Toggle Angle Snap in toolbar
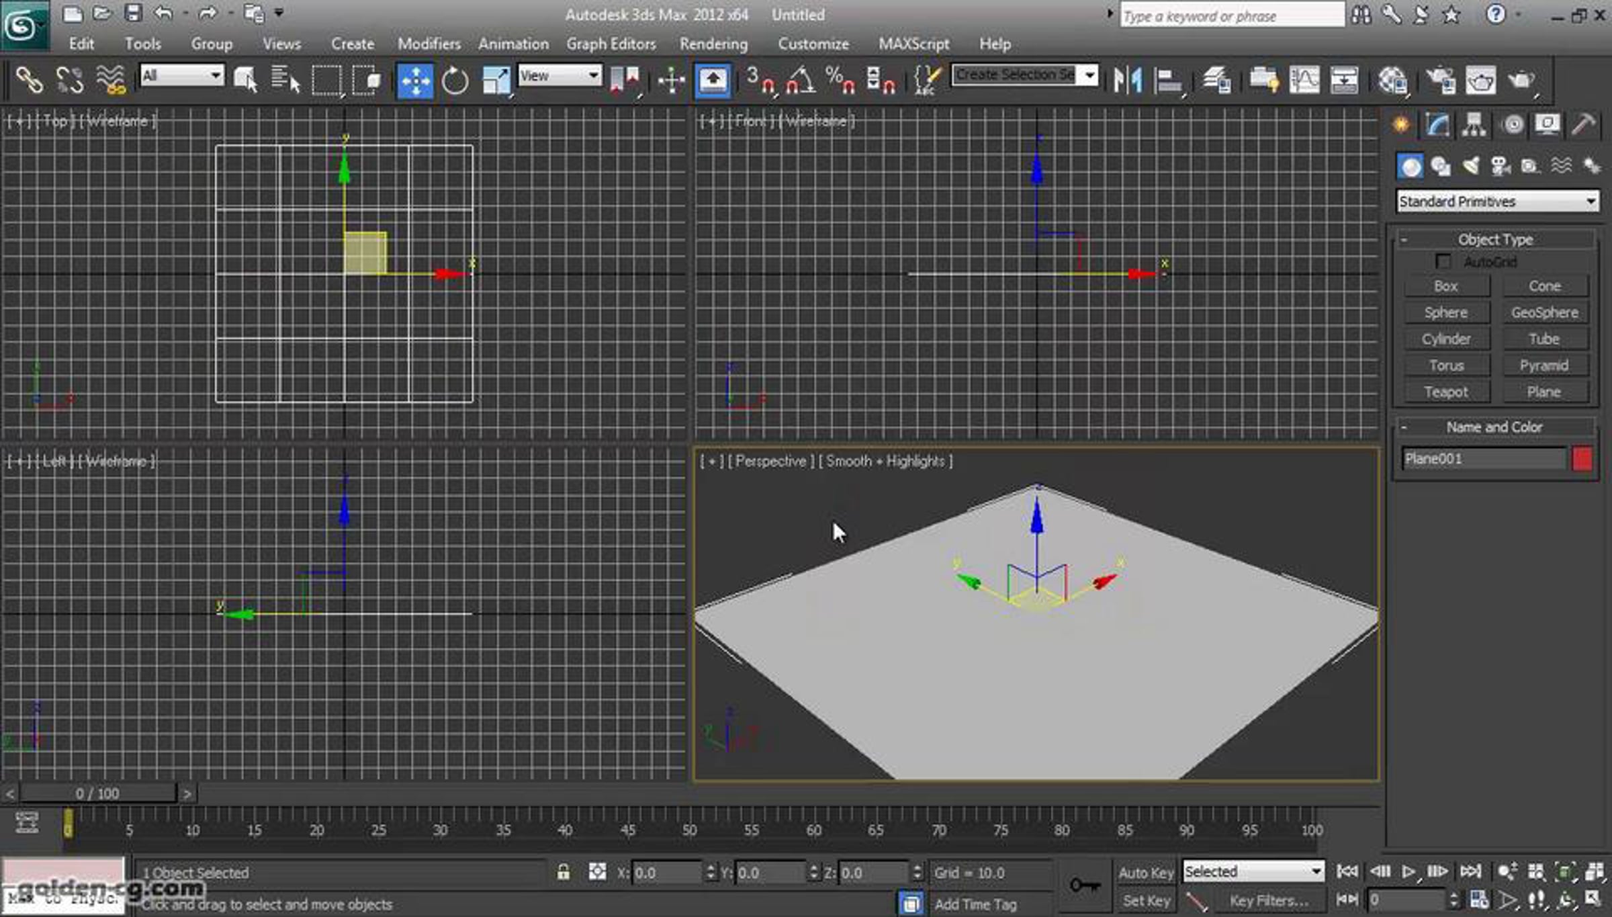 (800, 81)
